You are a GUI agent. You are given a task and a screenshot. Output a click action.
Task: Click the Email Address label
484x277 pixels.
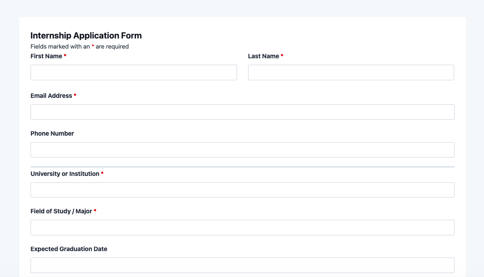click(50, 96)
